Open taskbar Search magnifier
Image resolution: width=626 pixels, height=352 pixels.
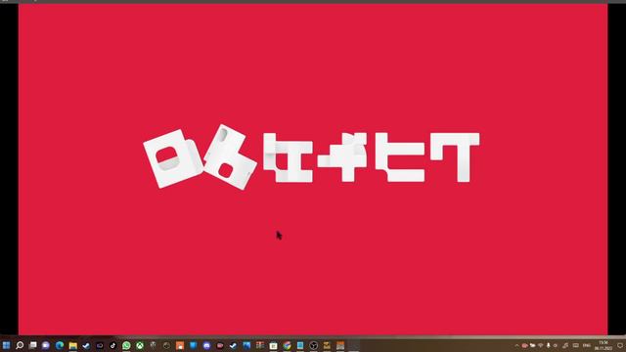click(x=20, y=345)
